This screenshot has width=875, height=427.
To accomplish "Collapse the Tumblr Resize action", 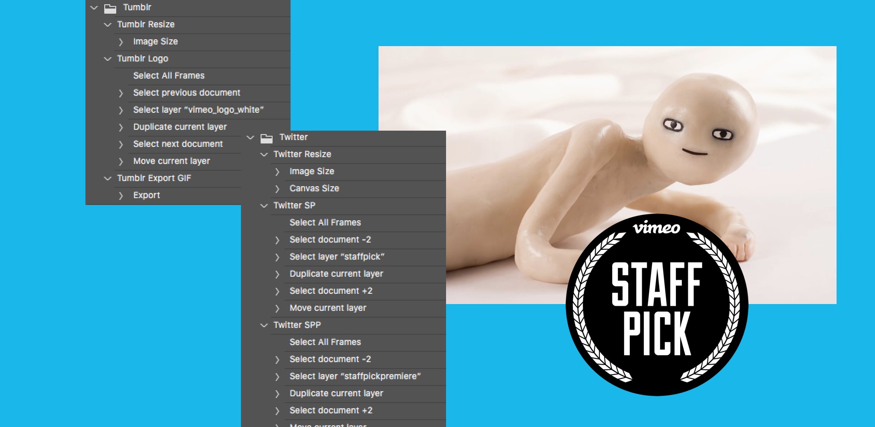I will coord(108,25).
